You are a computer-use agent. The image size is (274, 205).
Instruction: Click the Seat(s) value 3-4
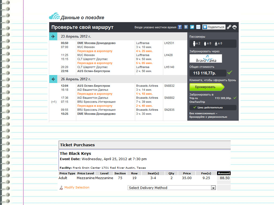(x=153, y=178)
